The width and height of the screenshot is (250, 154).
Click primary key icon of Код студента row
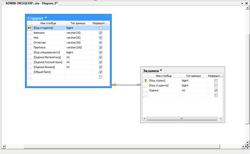pos(30,28)
